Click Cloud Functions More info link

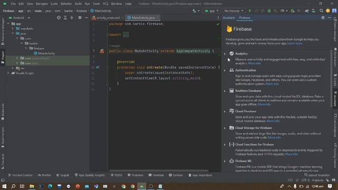[292, 154]
